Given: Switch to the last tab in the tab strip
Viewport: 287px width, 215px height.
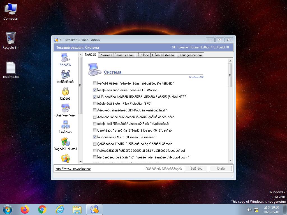Looking at the screenshot, I should tap(190, 55).
